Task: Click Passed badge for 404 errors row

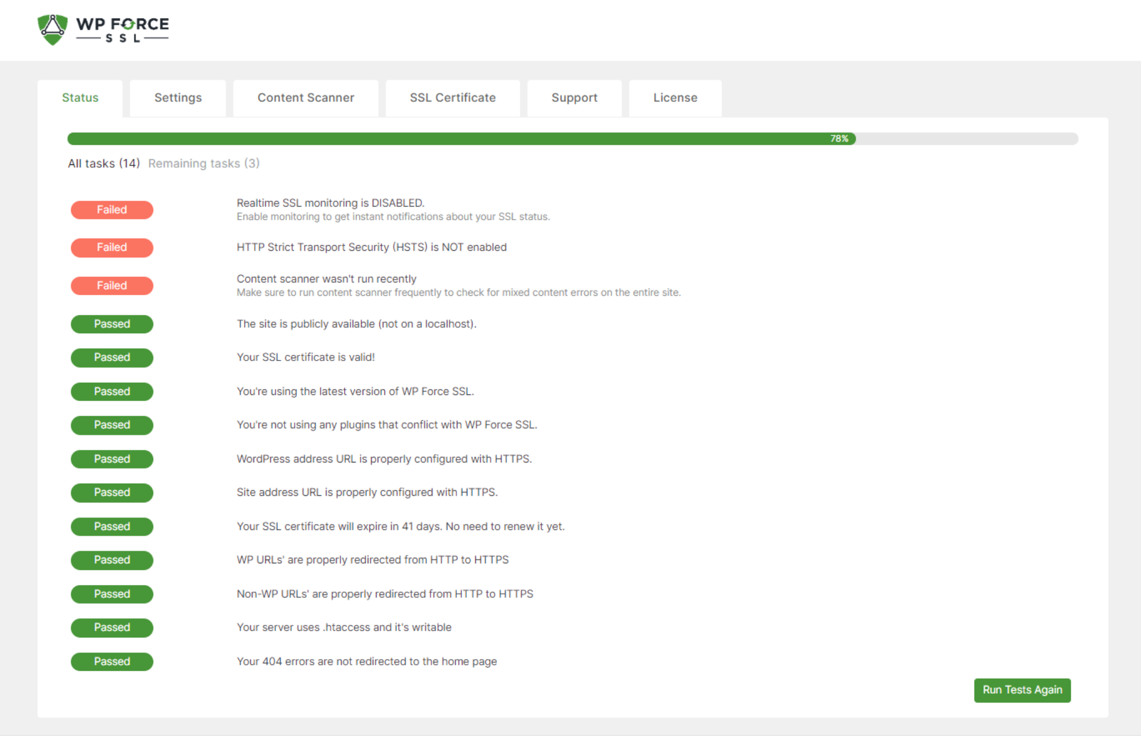Action: 112,661
